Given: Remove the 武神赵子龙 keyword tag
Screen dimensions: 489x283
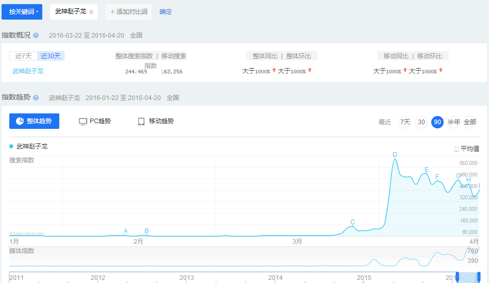Looking at the screenshot, I should pos(91,11).
